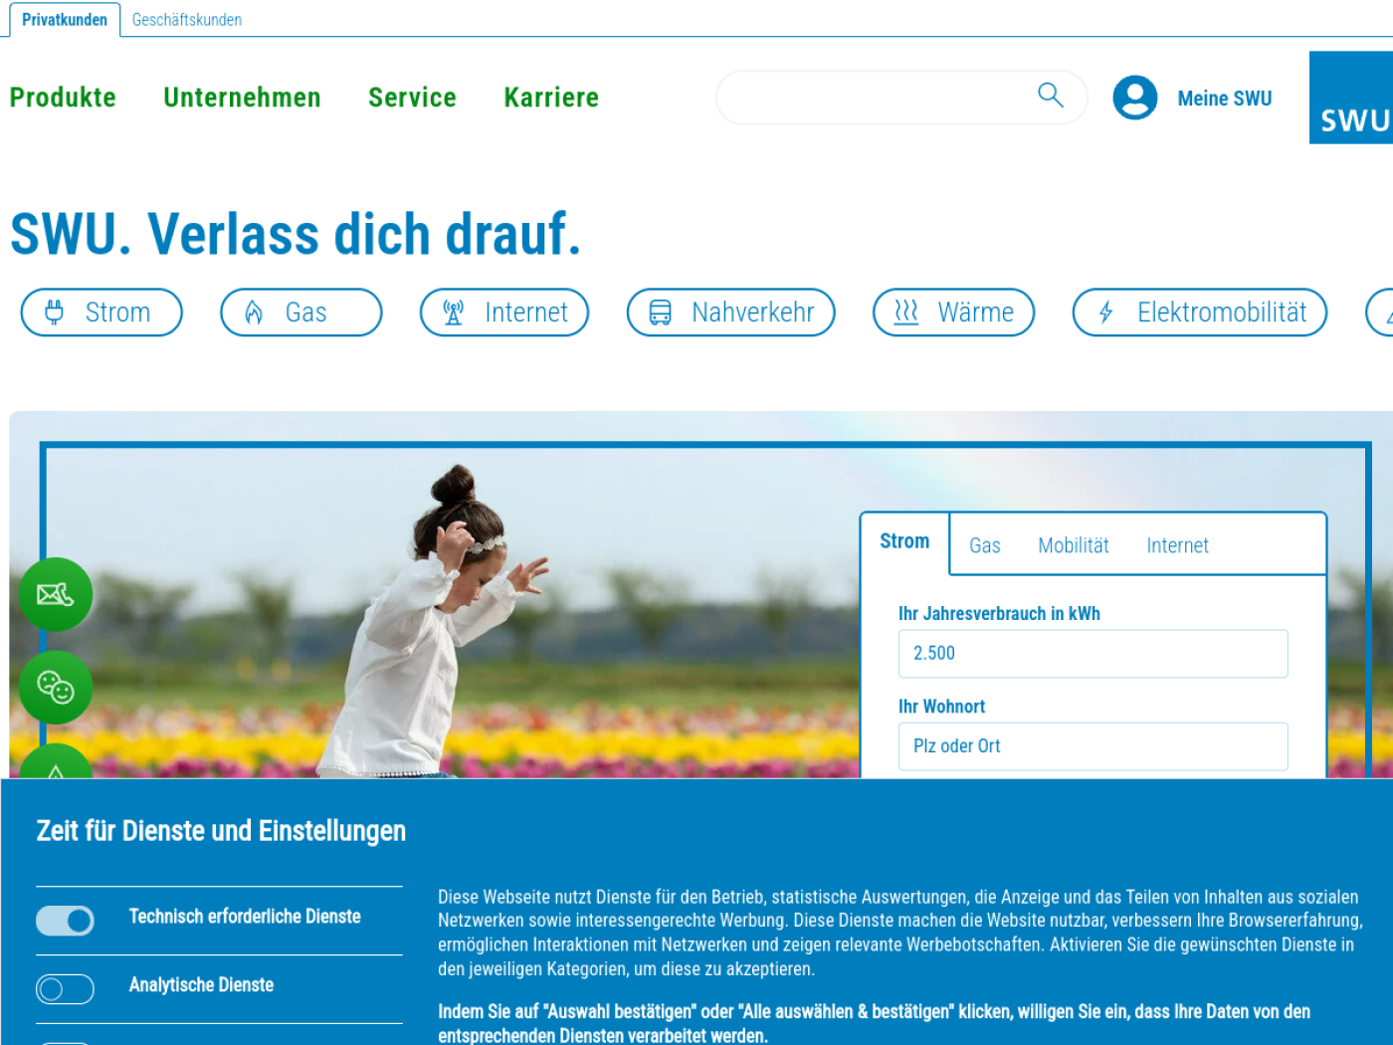Screen dimensions: 1393x1045
Task: Click the Zeit für Dienste und Einstellungen heading
Action: 221,831
